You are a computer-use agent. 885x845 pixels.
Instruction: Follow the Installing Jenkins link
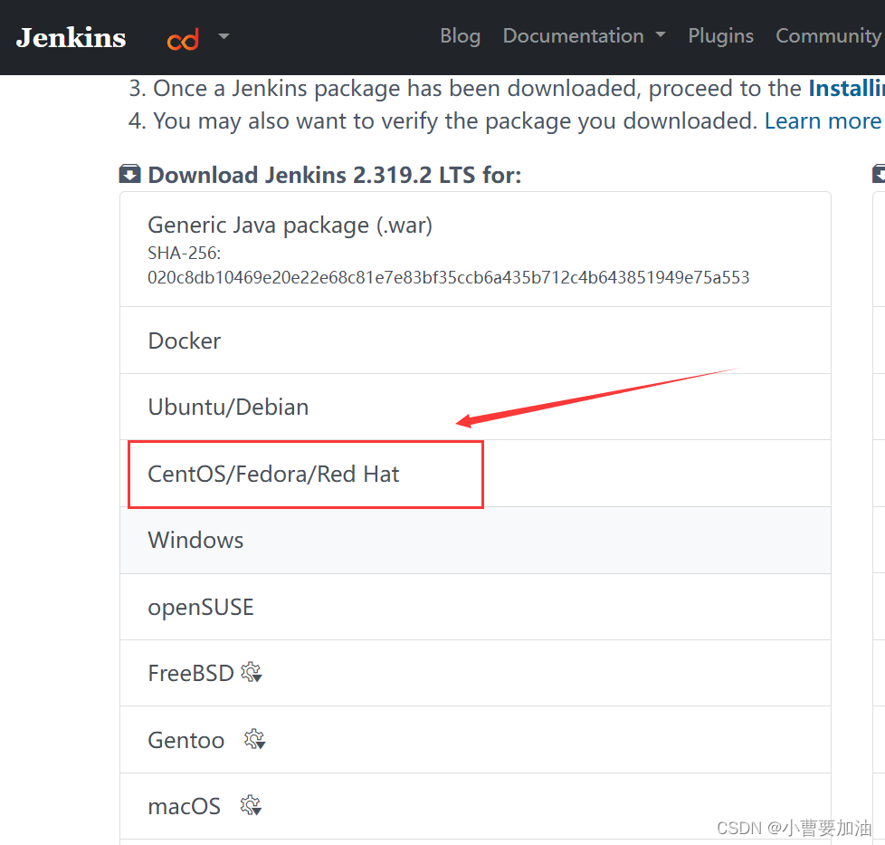846,88
